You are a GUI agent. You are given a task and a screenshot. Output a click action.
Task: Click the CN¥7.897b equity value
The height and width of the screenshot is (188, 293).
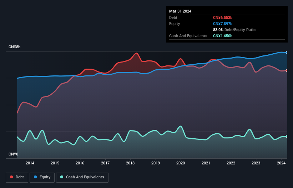pyautogui.click(x=223, y=24)
